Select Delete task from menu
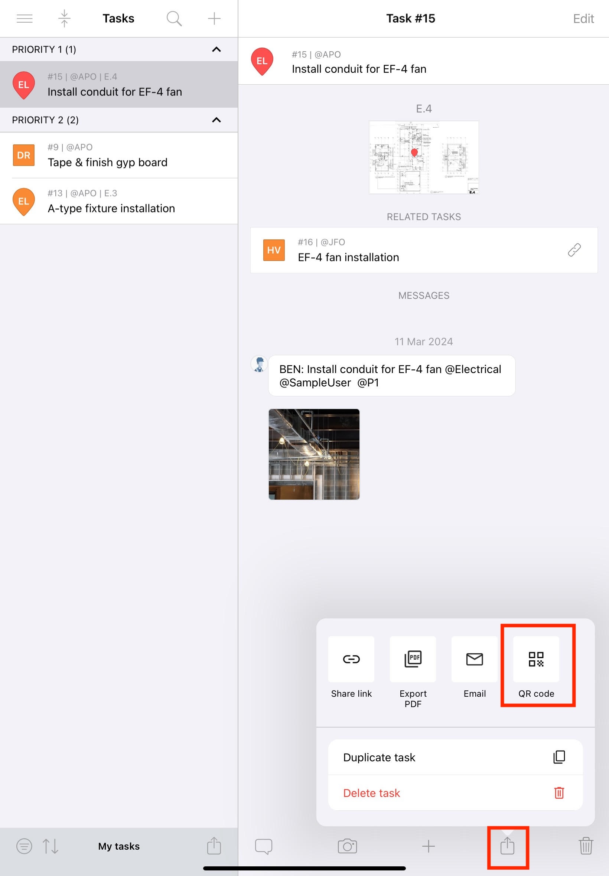Image resolution: width=609 pixels, height=876 pixels. click(x=455, y=793)
